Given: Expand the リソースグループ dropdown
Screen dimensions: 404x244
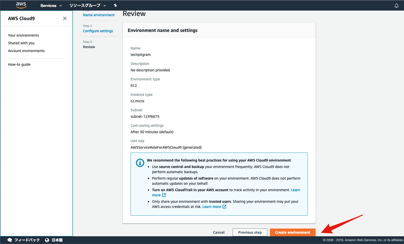Looking at the screenshot, I should pos(88,5).
